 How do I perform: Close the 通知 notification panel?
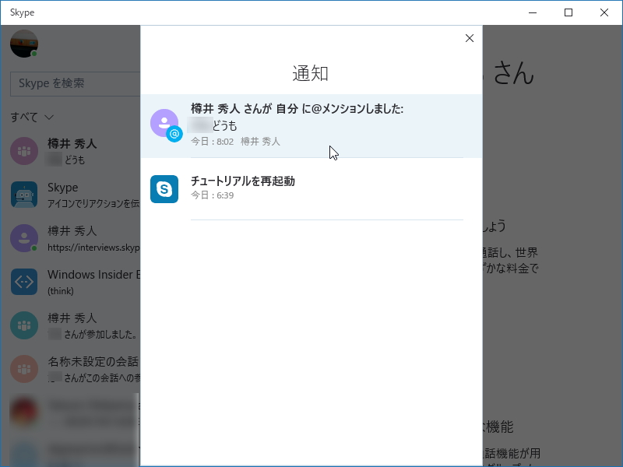(x=470, y=37)
